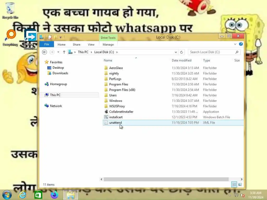Select the Program Files folder
Screen dimensions: 267x200
pyautogui.click(x=119, y=84)
